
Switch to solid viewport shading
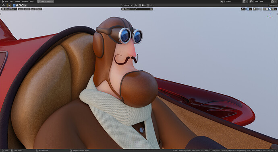click(x=267, y=9)
